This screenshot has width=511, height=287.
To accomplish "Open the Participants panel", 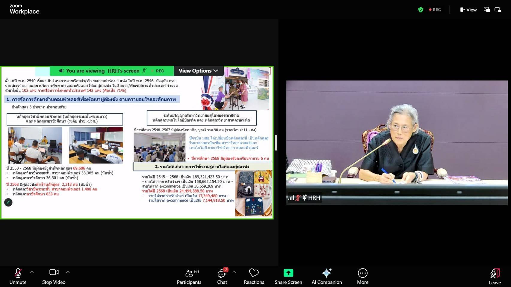I will (189, 276).
